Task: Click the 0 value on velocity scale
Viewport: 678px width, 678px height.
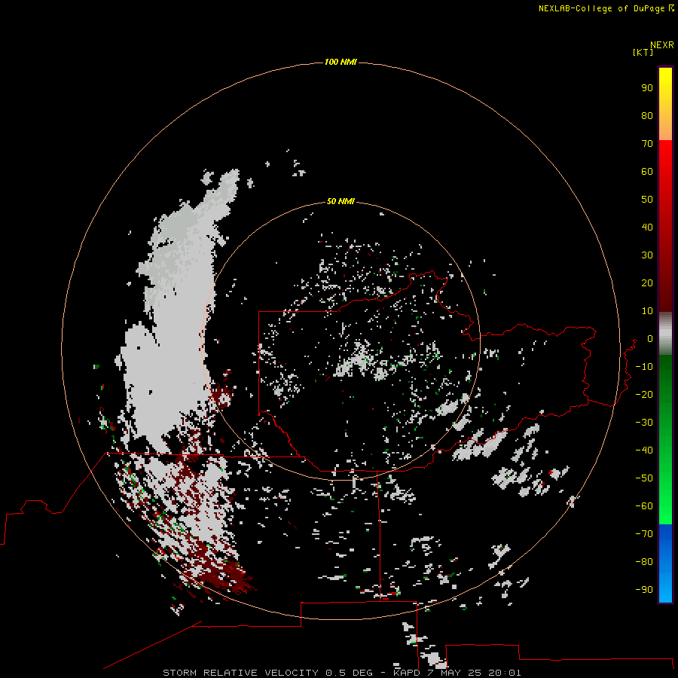Action: tap(650, 338)
